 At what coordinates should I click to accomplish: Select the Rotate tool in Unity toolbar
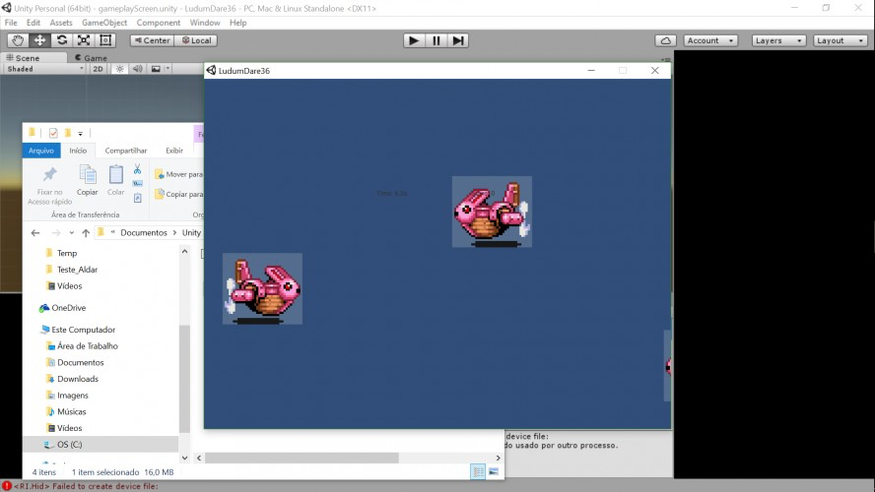[62, 40]
